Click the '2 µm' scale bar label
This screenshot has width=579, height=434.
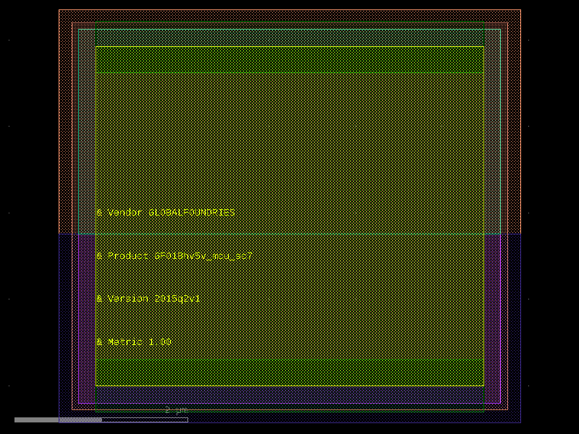tap(176, 410)
